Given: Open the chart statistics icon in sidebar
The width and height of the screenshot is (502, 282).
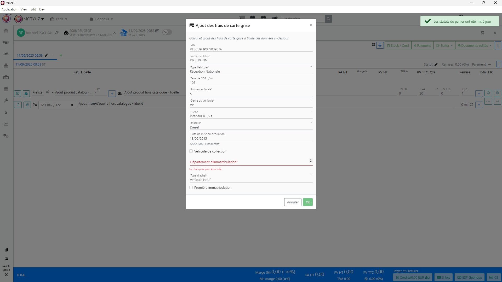Looking at the screenshot, I should pos(6,124).
